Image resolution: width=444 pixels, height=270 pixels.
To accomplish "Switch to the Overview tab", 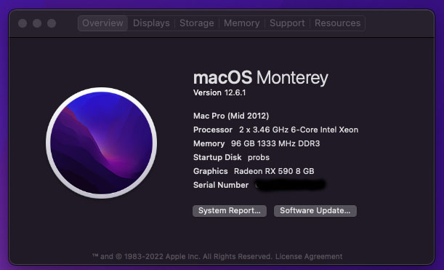I will pos(102,23).
